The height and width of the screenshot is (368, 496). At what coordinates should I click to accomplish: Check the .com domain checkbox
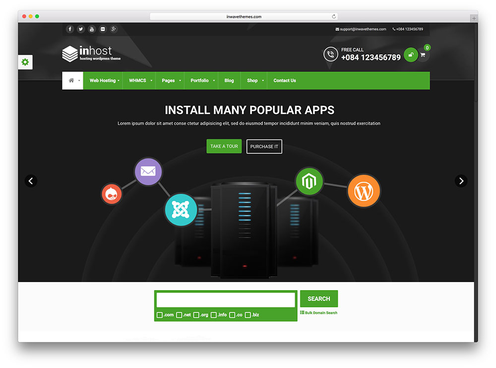(x=160, y=315)
